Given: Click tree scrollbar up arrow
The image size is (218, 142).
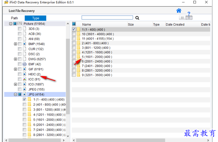Looking at the screenshot, I should point(68,24).
